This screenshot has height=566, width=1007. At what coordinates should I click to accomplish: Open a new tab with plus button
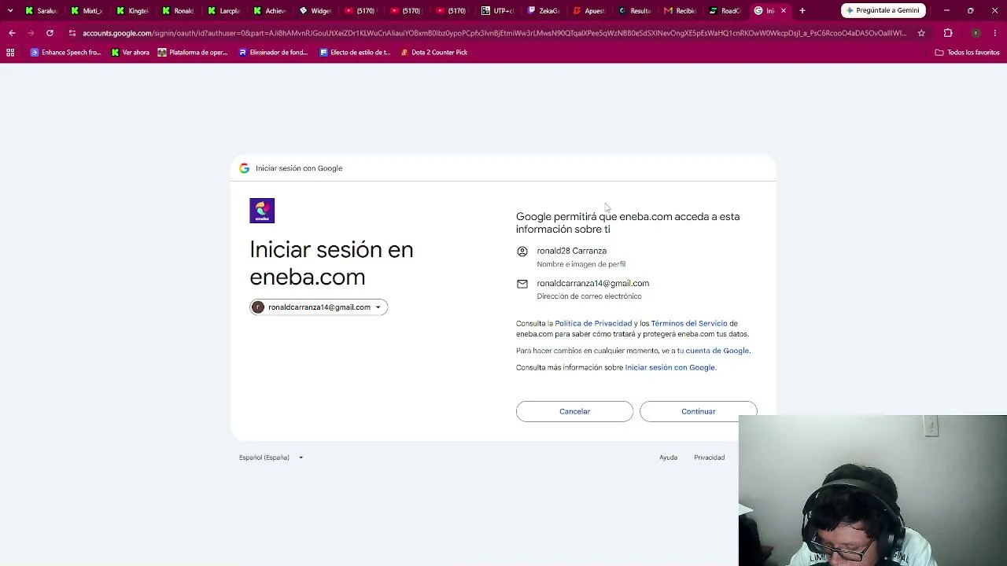[802, 11]
